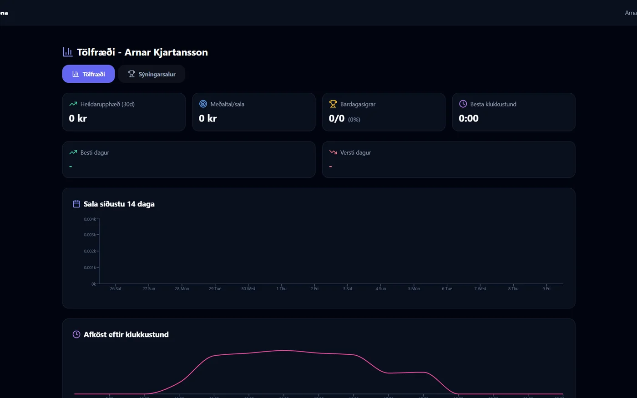Click the page title Tölfræði - Arnar Kjartansson
Screen dimensions: 637x398
(142, 52)
